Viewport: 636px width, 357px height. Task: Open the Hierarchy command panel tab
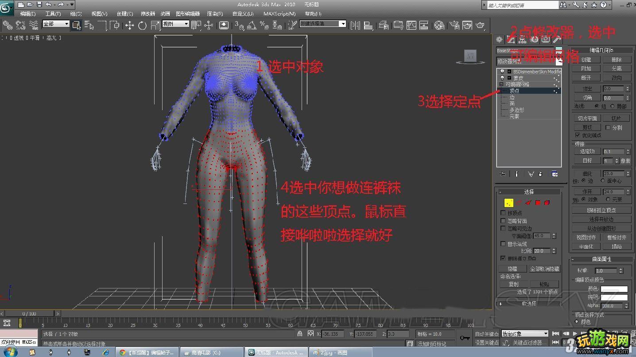523,39
